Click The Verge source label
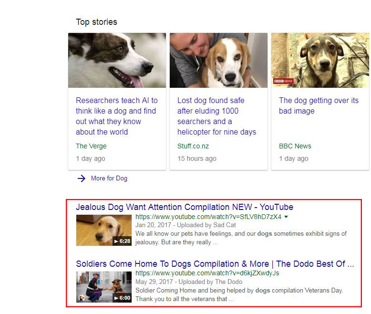 coord(91,146)
